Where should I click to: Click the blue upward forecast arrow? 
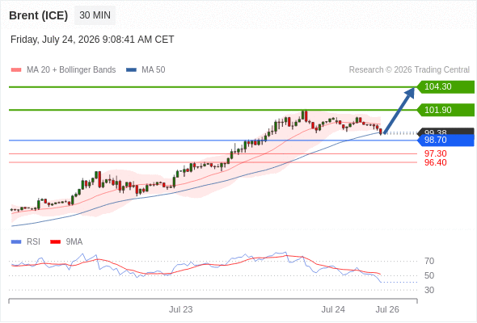pyautogui.click(x=399, y=111)
